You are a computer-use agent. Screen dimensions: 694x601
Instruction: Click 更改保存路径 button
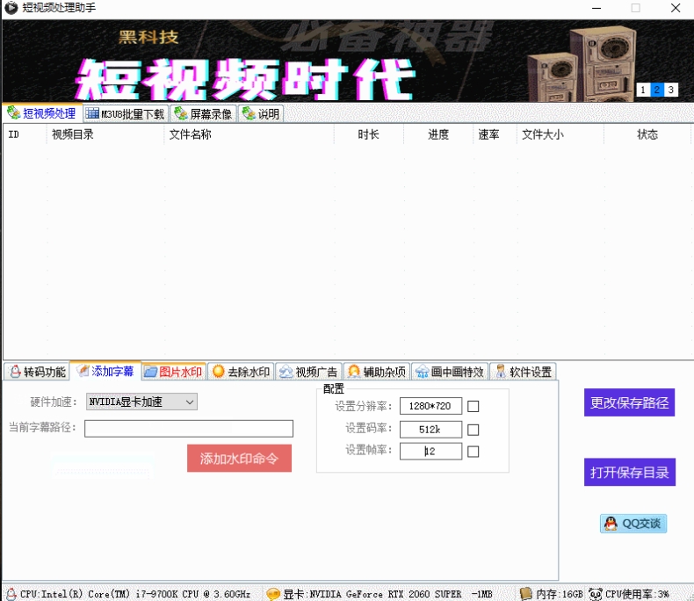[629, 402]
